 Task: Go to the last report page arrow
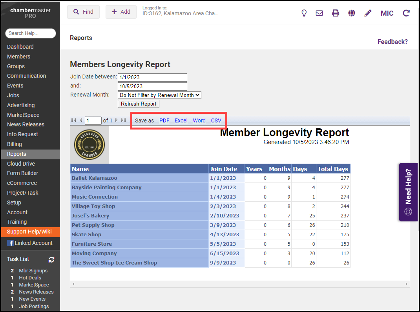point(124,120)
